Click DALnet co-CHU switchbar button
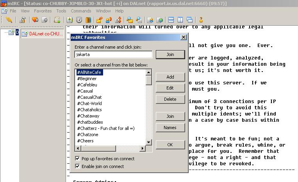 [43, 34]
